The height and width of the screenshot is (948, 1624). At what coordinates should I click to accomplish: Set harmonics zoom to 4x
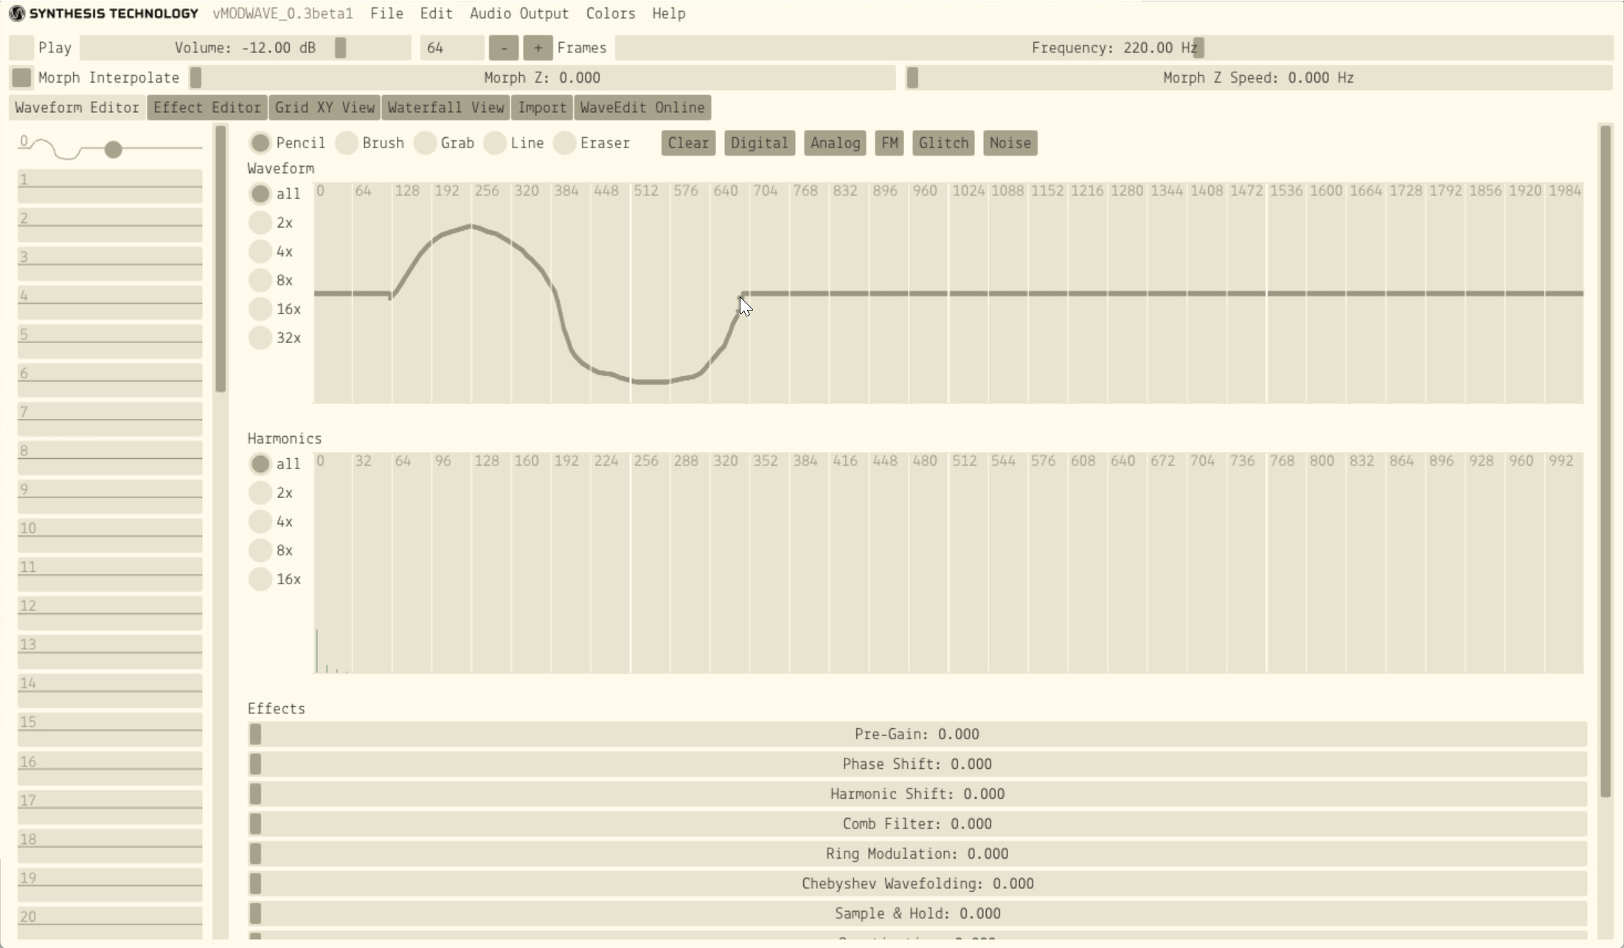point(260,522)
